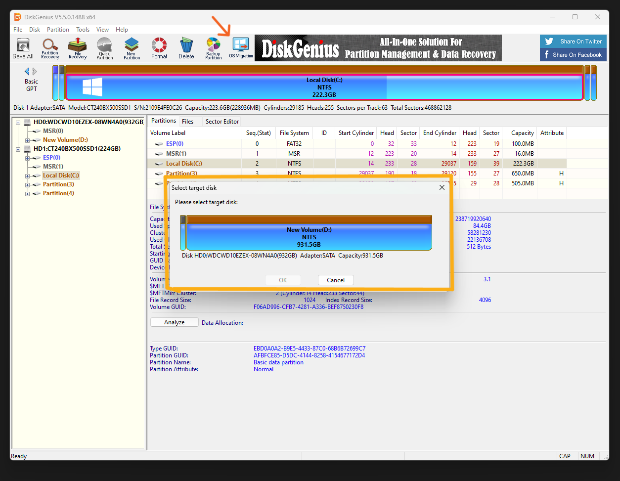Choose the Format toolbar icon

coord(159,48)
